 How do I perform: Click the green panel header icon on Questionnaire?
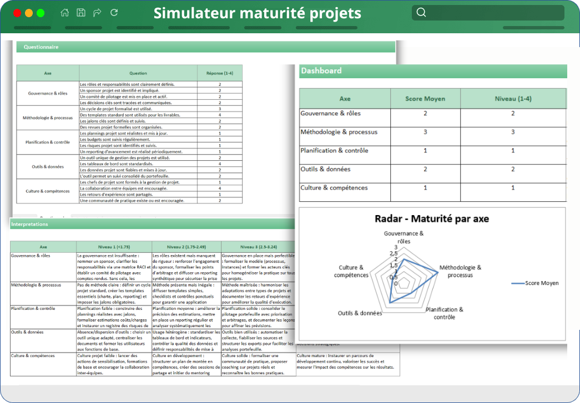click(x=27, y=47)
